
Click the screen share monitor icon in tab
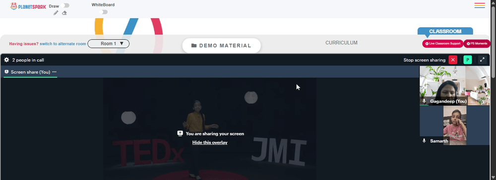point(6,72)
